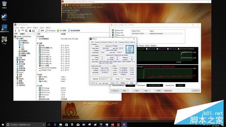This screenshot has width=226, height=127.
Task: Open the AIDA64 Favorites panel tab
Action: pos(22,34)
